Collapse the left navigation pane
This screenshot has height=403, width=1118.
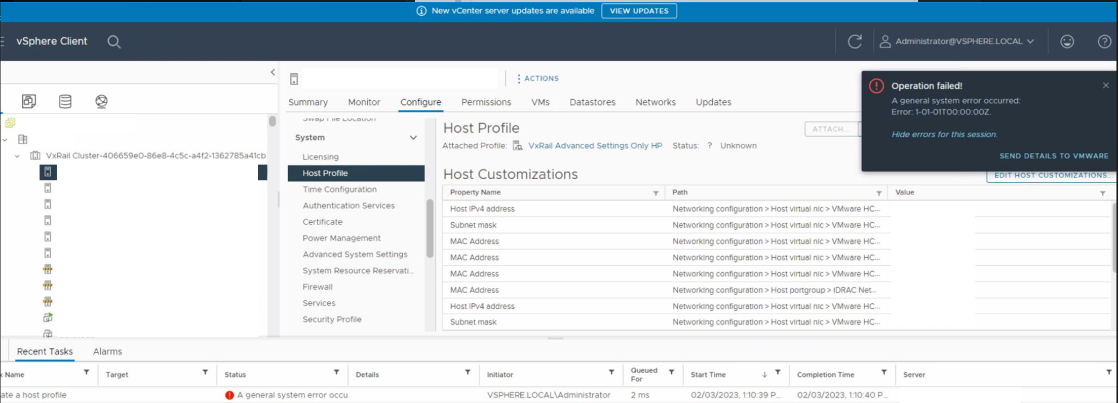point(273,72)
